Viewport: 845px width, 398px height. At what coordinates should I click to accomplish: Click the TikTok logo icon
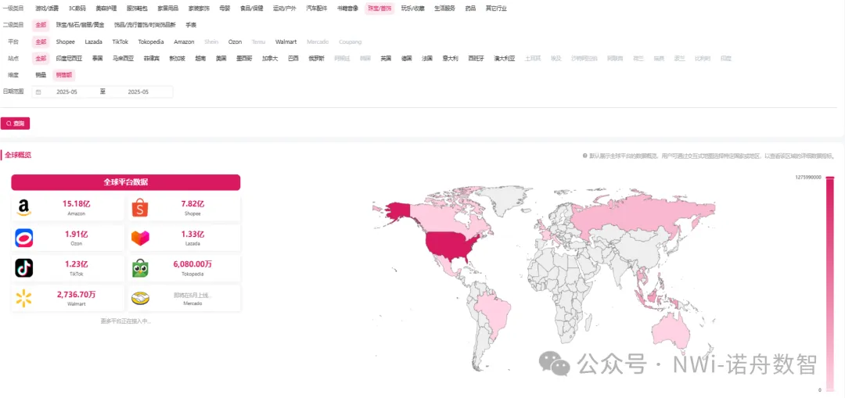coord(23,268)
